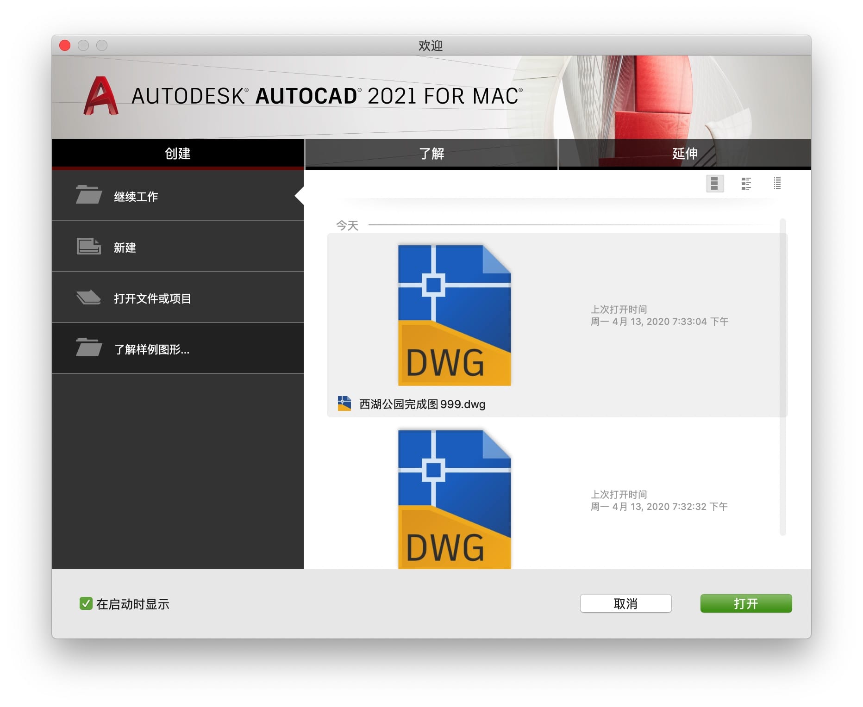Screen dimensions: 863x707
Task: Click the folder icon beside 继续工作
Action: pos(88,195)
